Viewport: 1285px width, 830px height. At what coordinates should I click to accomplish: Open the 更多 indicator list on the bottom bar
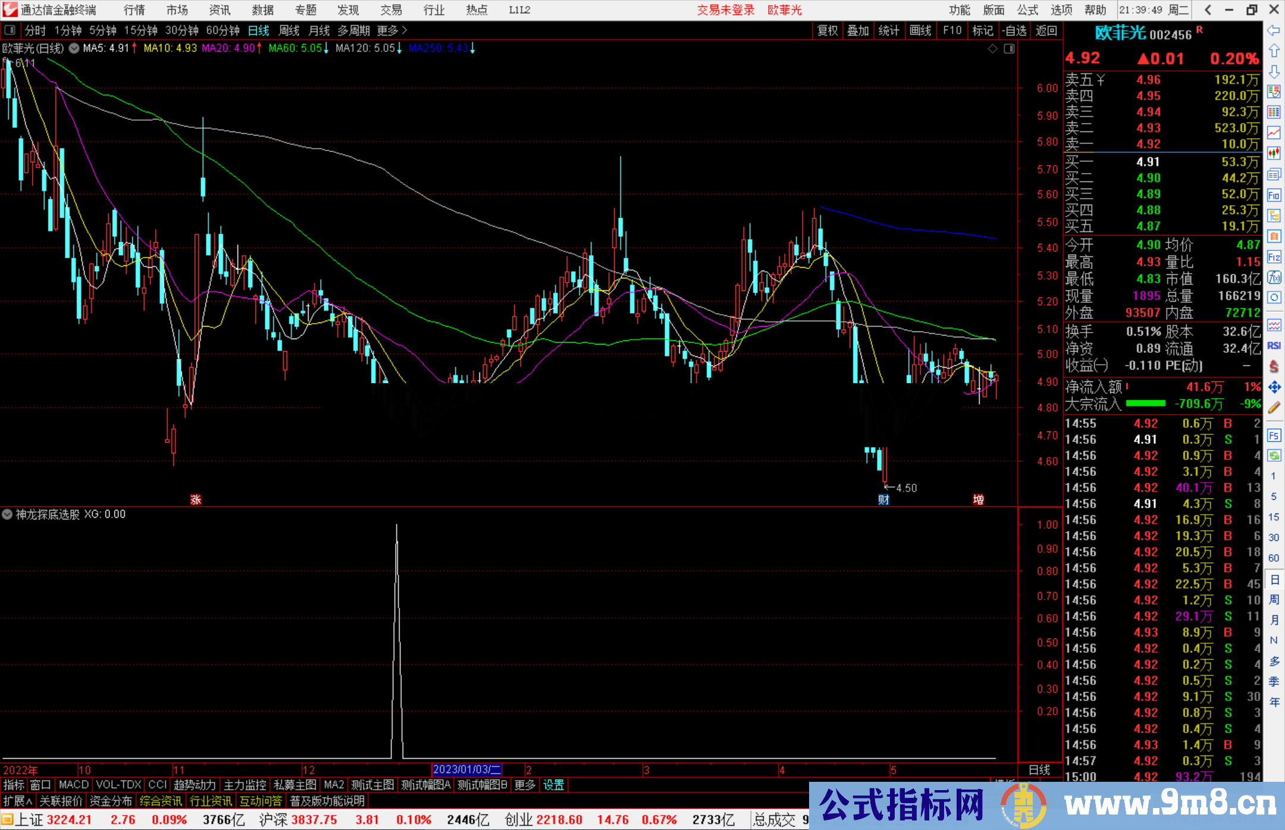pyautogui.click(x=525, y=785)
